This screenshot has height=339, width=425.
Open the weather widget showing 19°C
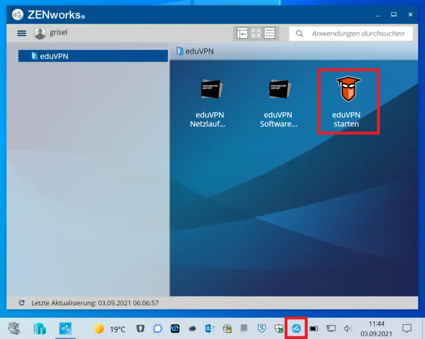tap(109, 329)
